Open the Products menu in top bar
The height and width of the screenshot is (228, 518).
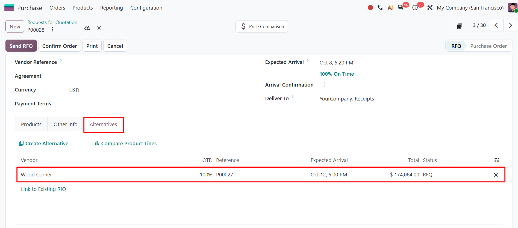pos(83,8)
